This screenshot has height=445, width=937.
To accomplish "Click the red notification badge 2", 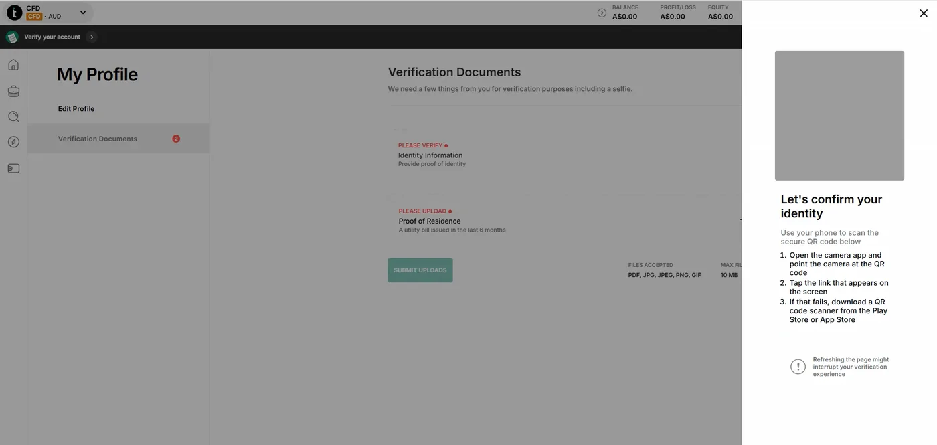I will [176, 139].
